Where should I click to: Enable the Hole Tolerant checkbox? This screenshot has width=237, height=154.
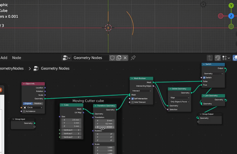(x=133, y=102)
